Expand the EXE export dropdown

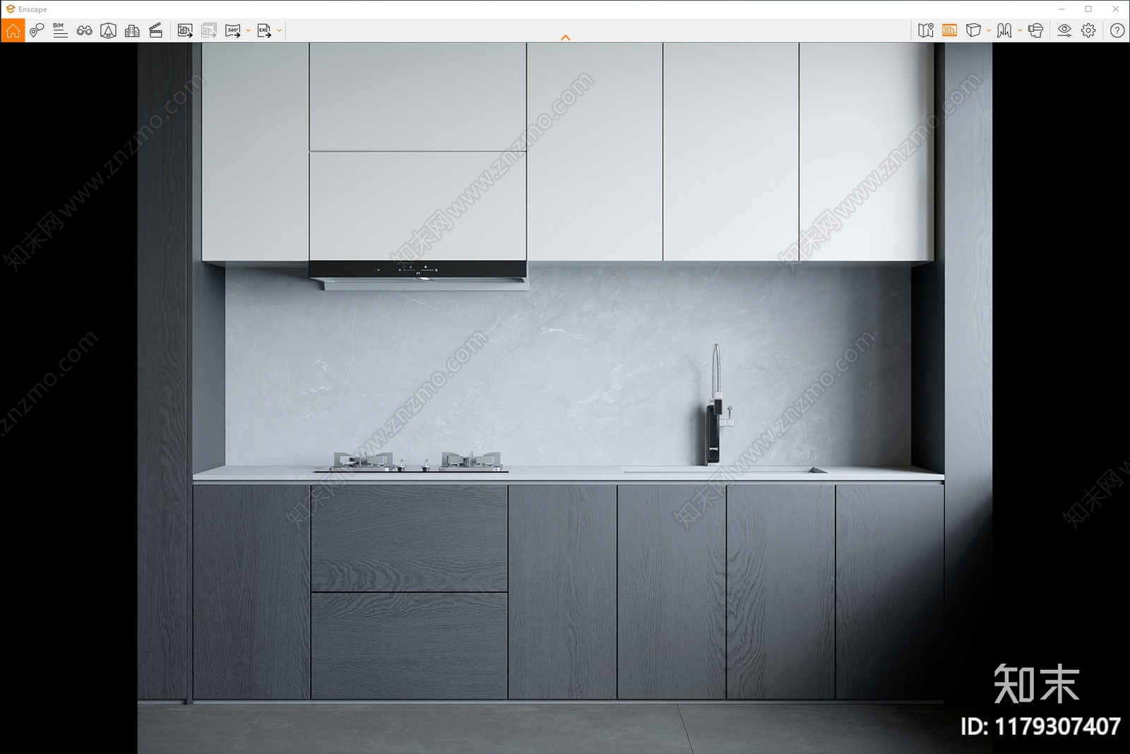[x=280, y=30]
